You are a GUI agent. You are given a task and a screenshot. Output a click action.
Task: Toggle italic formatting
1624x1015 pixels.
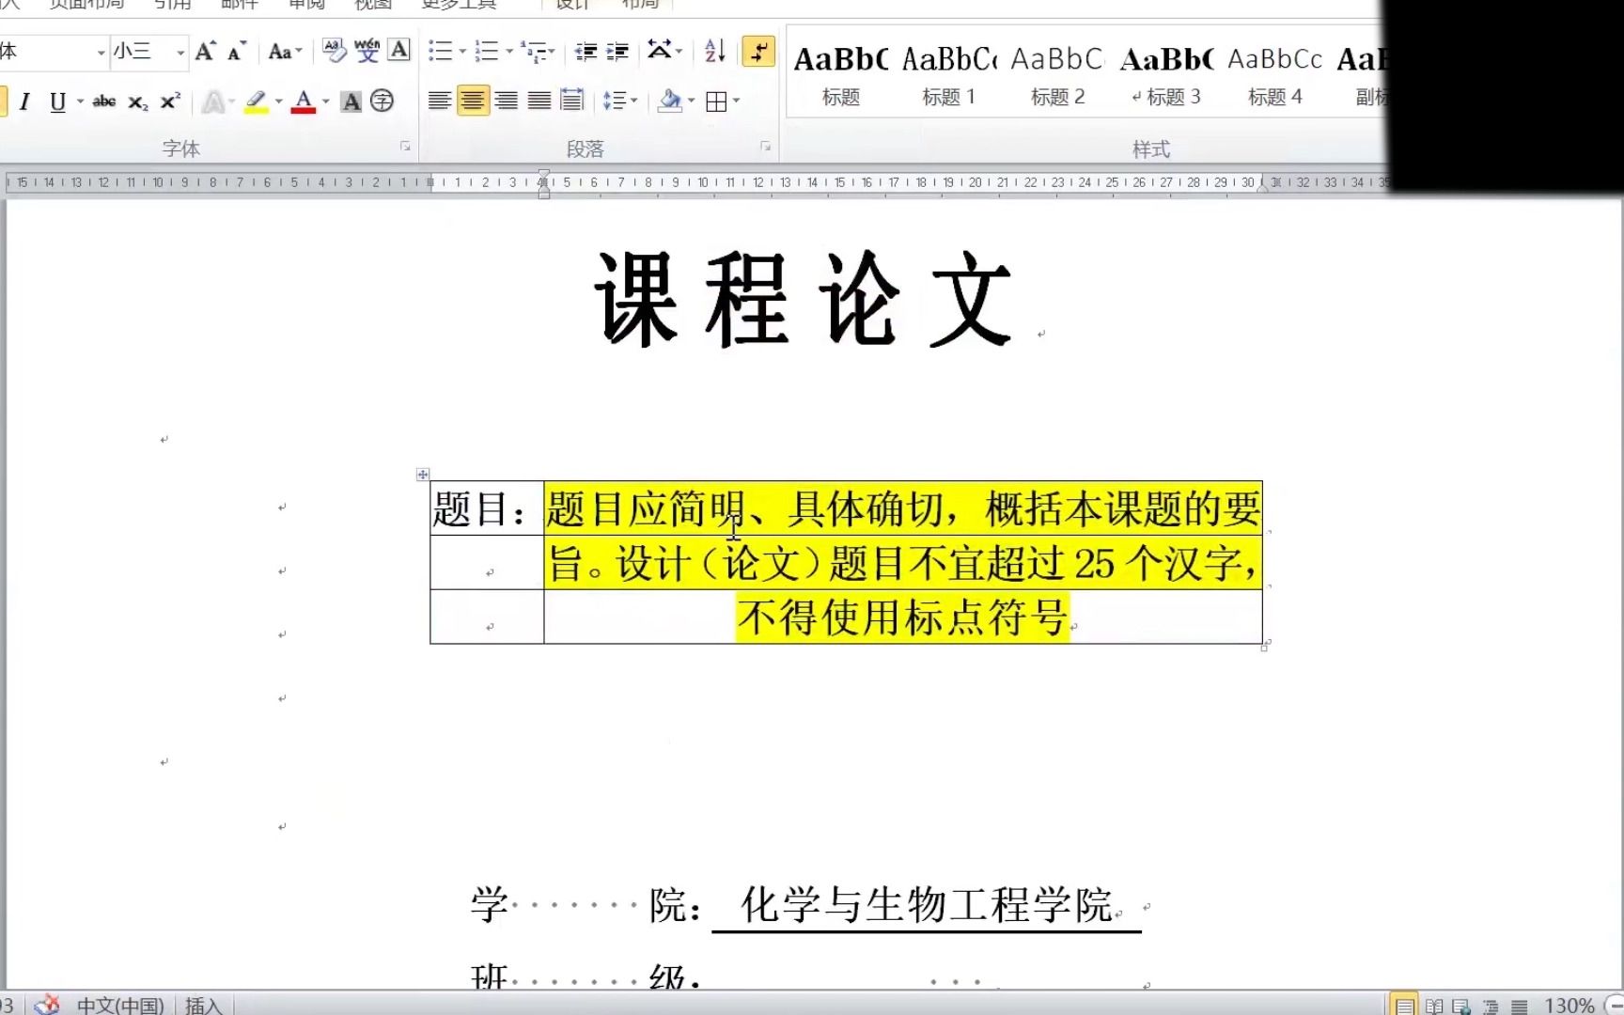point(24,101)
